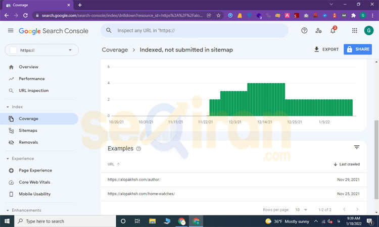Open the Help question mark icon
Screen dimensions: 379x227
(x=304, y=30)
